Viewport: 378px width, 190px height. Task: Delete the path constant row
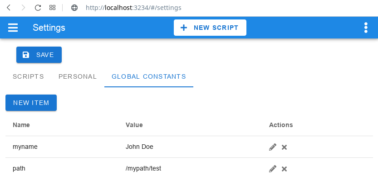click(x=284, y=169)
